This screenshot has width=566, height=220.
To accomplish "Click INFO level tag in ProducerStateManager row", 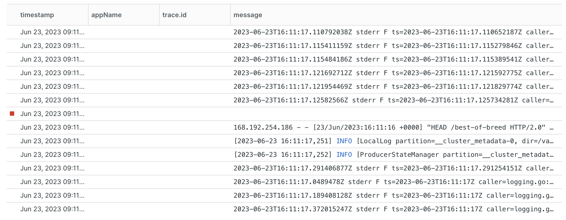I will click(x=344, y=155).
